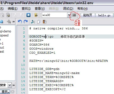114x94 pixels.
Task: Open the win32 environment dropdown
Action: pyautogui.click(x=69, y=15)
